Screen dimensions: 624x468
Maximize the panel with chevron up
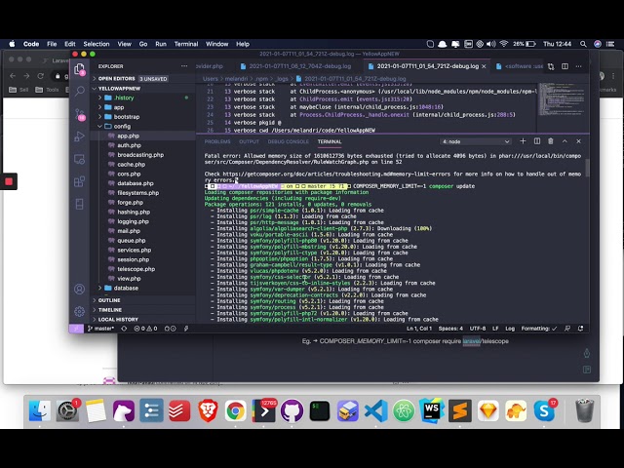(565, 141)
